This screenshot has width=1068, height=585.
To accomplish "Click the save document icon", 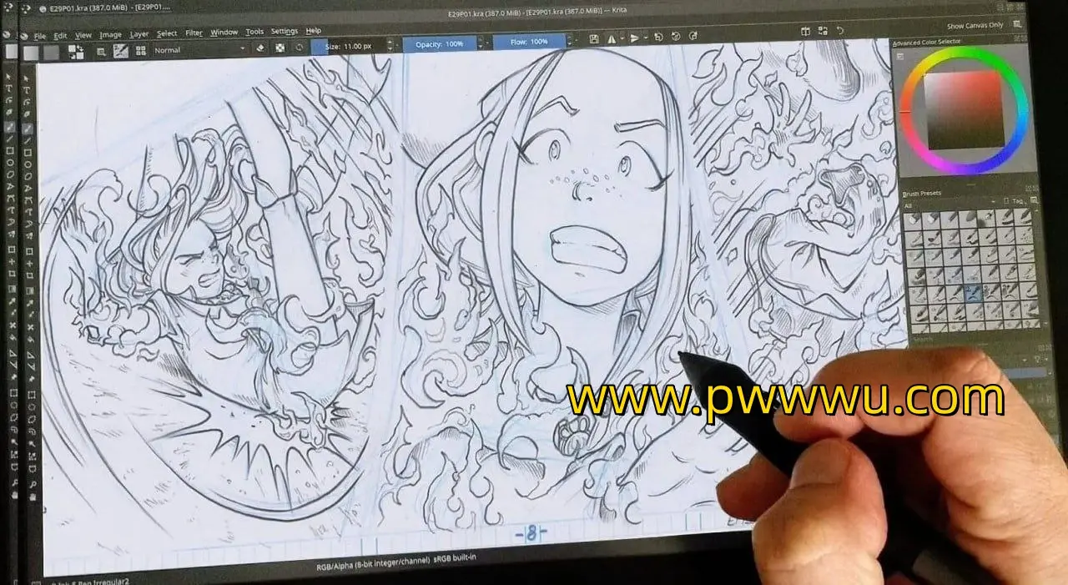I will click(x=593, y=38).
